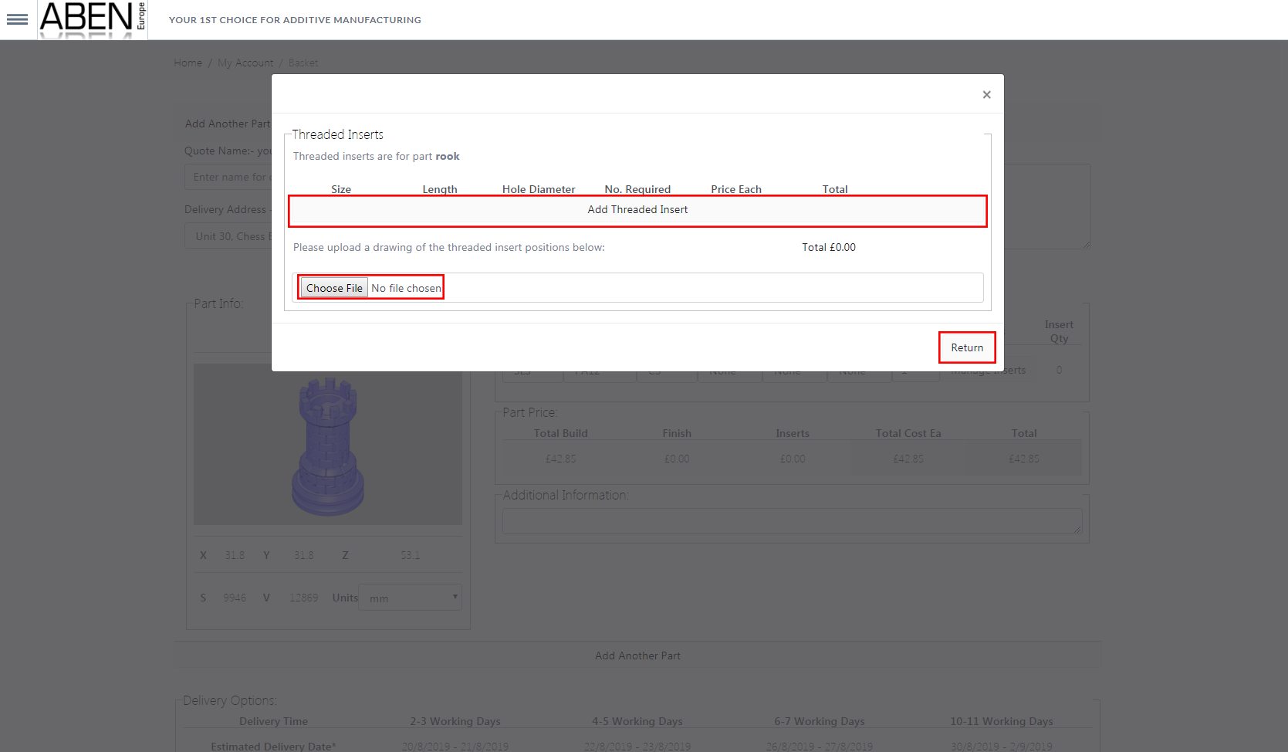Open the Delivery Address field
Screen dimensions: 1288x752
[x=228, y=236]
